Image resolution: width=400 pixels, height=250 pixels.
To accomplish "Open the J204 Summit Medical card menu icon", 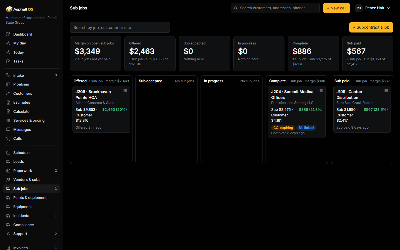I will tap(321, 91).
